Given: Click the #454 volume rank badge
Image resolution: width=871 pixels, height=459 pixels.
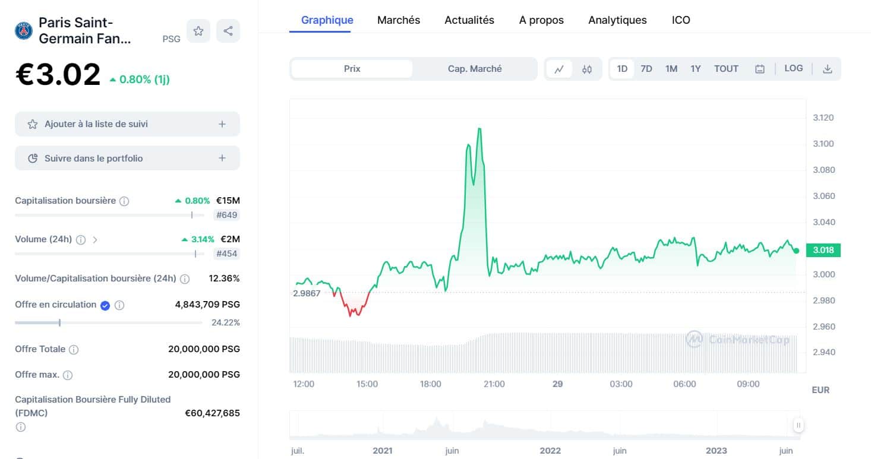Looking at the screenshot, I should (x=226, y=254).
